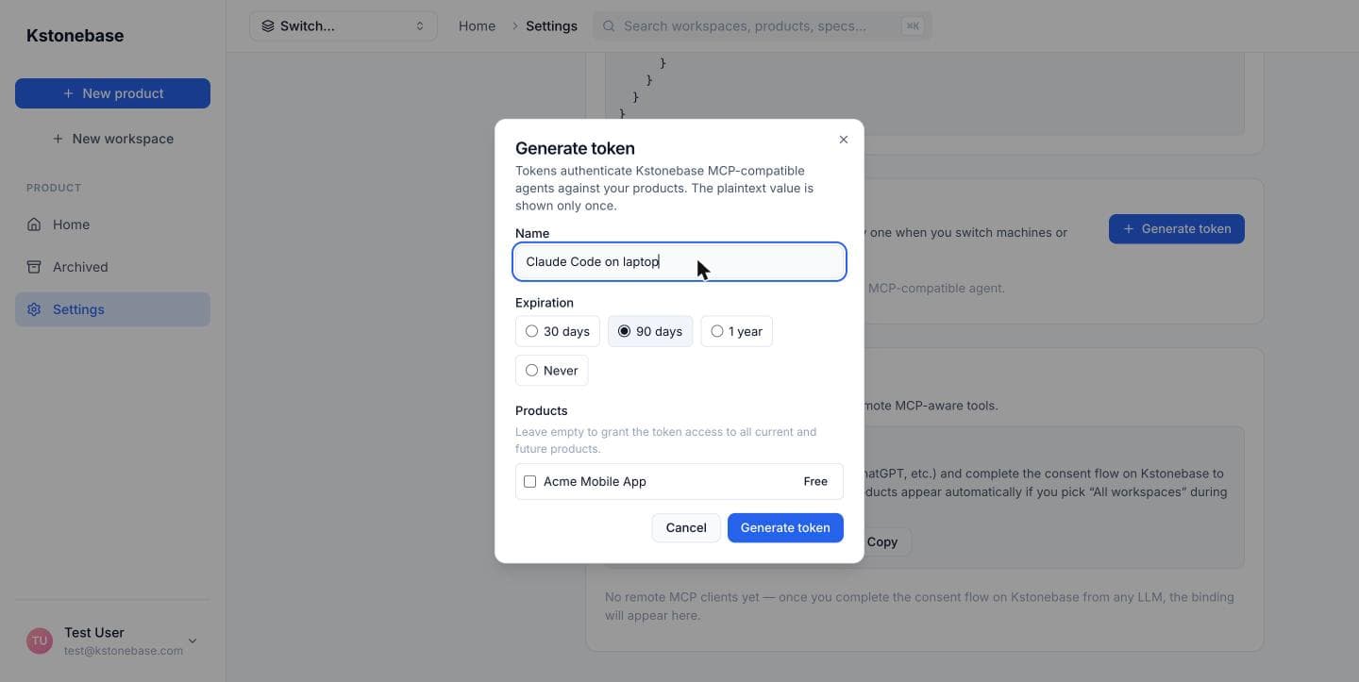This screenshot has height=682, width=1359.
Task: Click the Settings breadcrumb
Action: (551, 26)
